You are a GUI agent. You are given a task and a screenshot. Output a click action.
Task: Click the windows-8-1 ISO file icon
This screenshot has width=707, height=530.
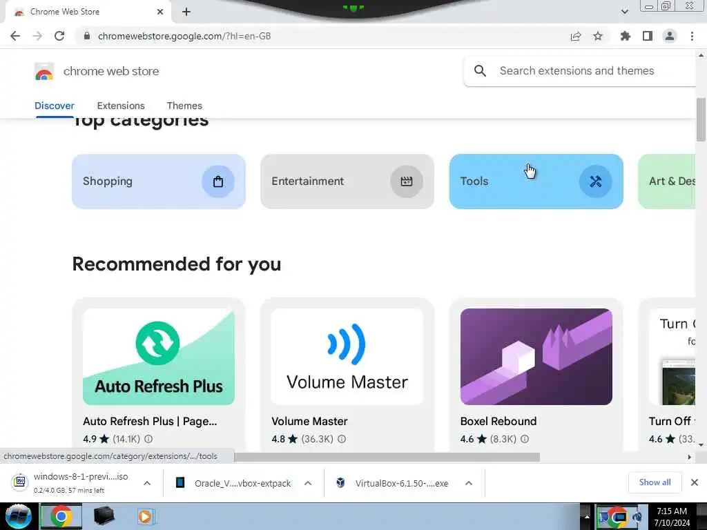point(20,482)
